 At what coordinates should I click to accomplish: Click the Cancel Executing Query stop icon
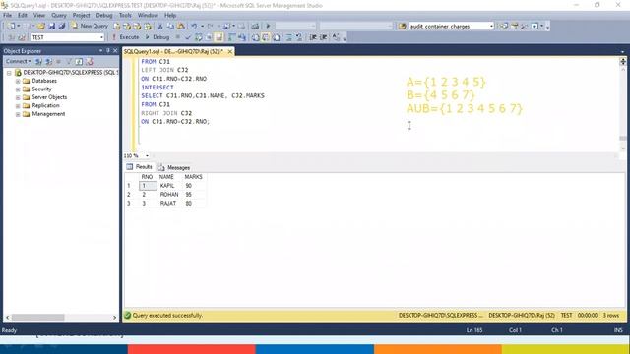(178, 37)
